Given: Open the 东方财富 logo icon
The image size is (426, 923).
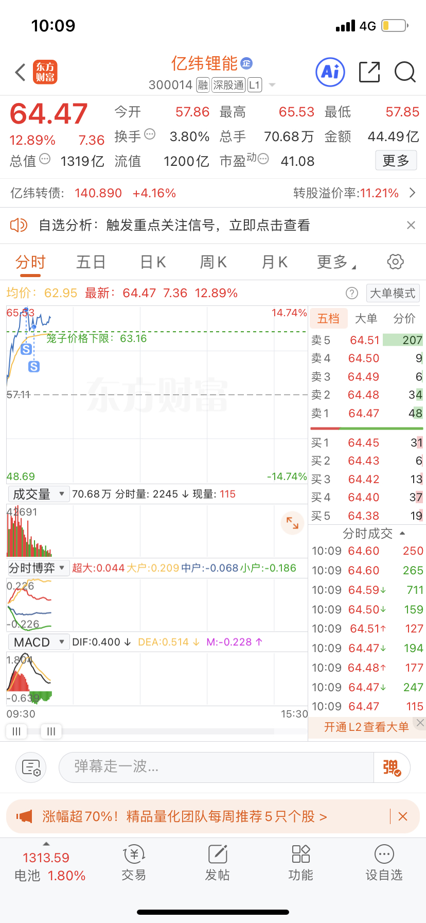Looking at the screenshot, I should coord(45,72).
